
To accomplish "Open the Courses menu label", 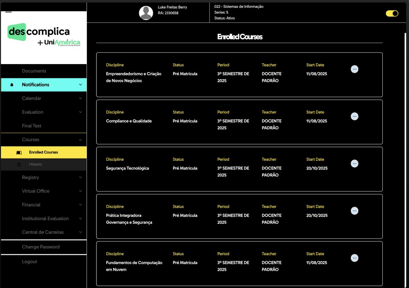I will [x=30, y=140].
